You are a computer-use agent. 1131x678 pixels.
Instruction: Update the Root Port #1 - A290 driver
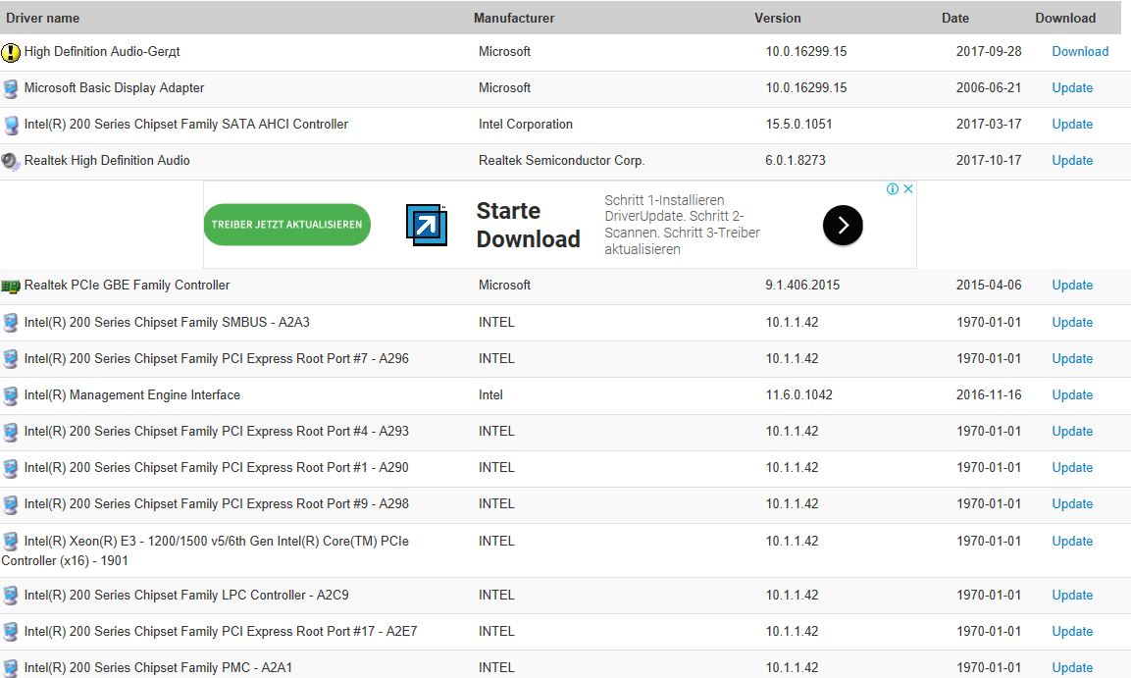click(1072, 467)
